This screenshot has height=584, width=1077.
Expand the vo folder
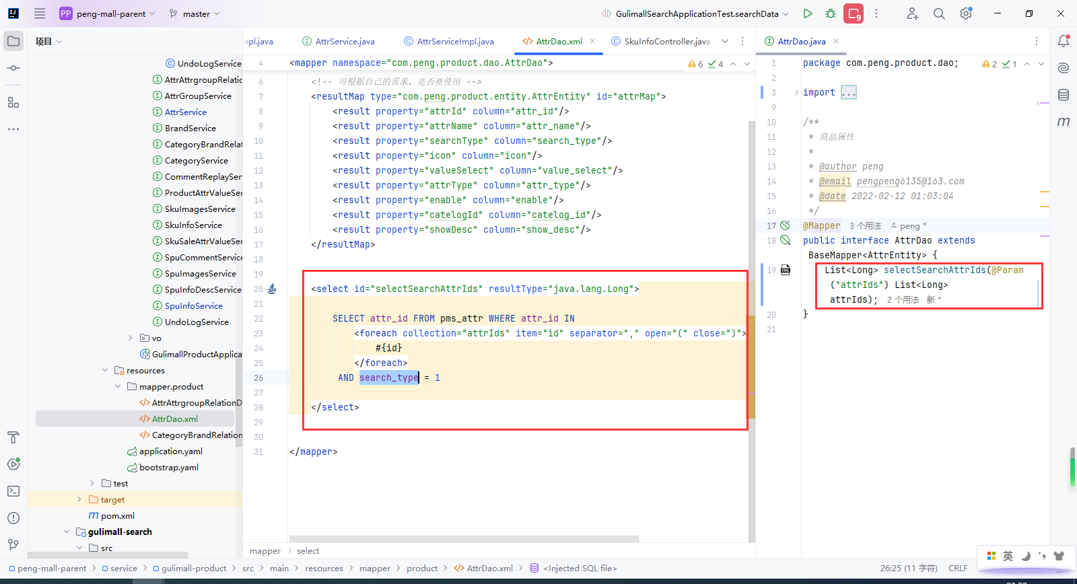tap(130, 338)
